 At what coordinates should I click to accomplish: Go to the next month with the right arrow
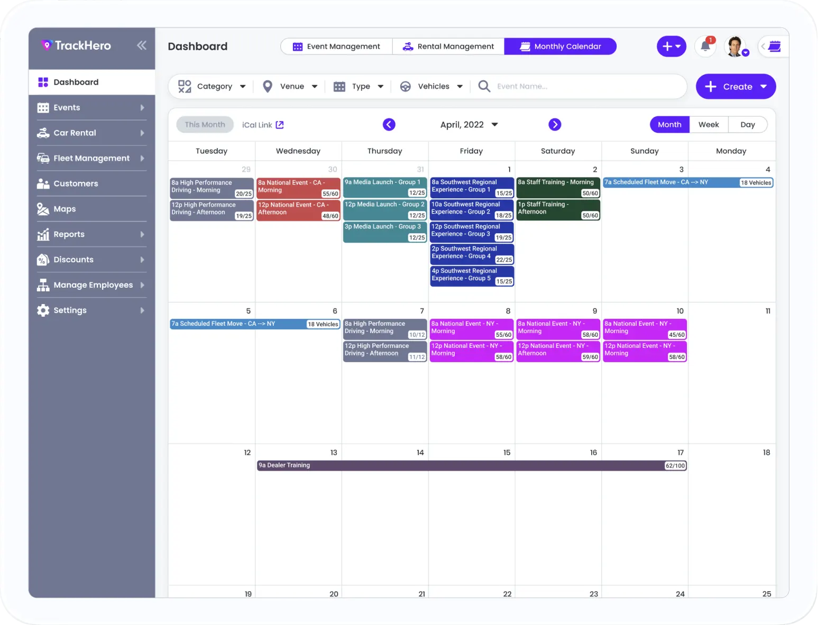[x=555, y=124]
